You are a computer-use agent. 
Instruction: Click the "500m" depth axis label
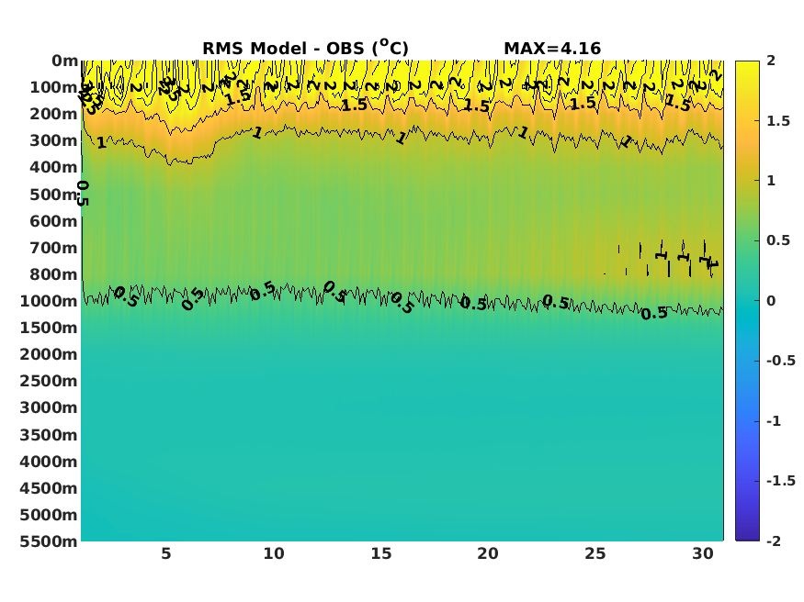[x=53, y=194]
